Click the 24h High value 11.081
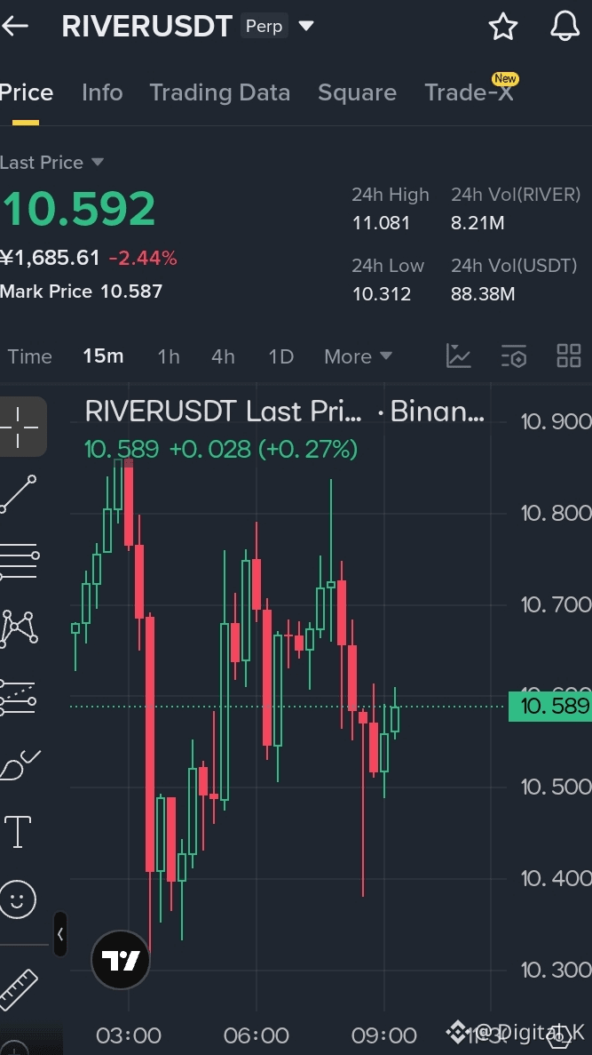Image resolution: width=592 pixels, height=1055 pixels. (381, 223)
